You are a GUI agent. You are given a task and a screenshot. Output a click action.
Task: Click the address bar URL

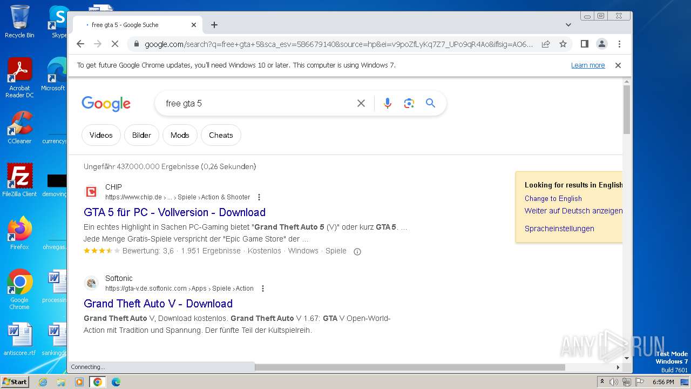338,44
